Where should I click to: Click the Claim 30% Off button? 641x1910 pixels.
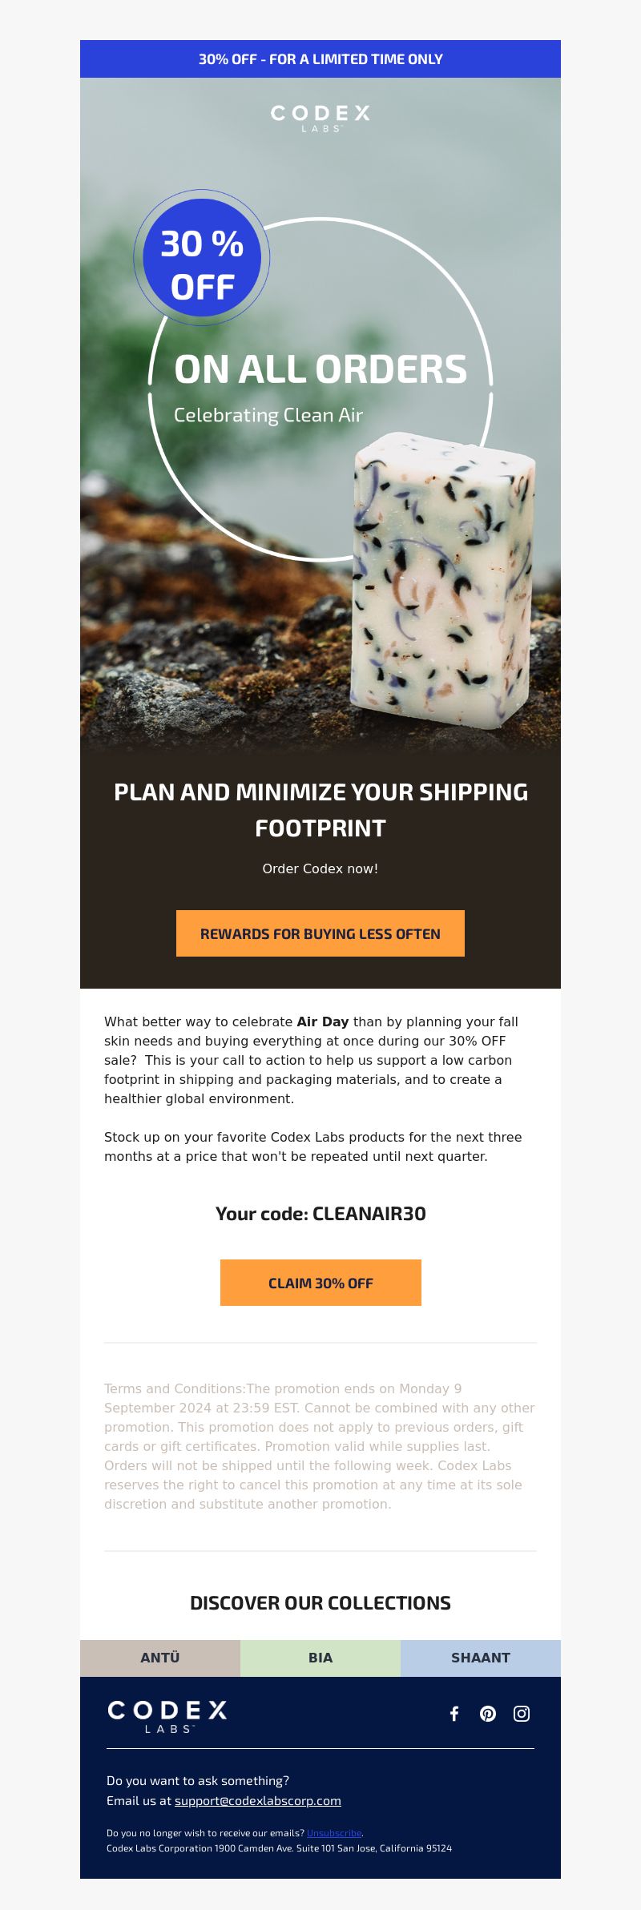[x=320, y=1283]
